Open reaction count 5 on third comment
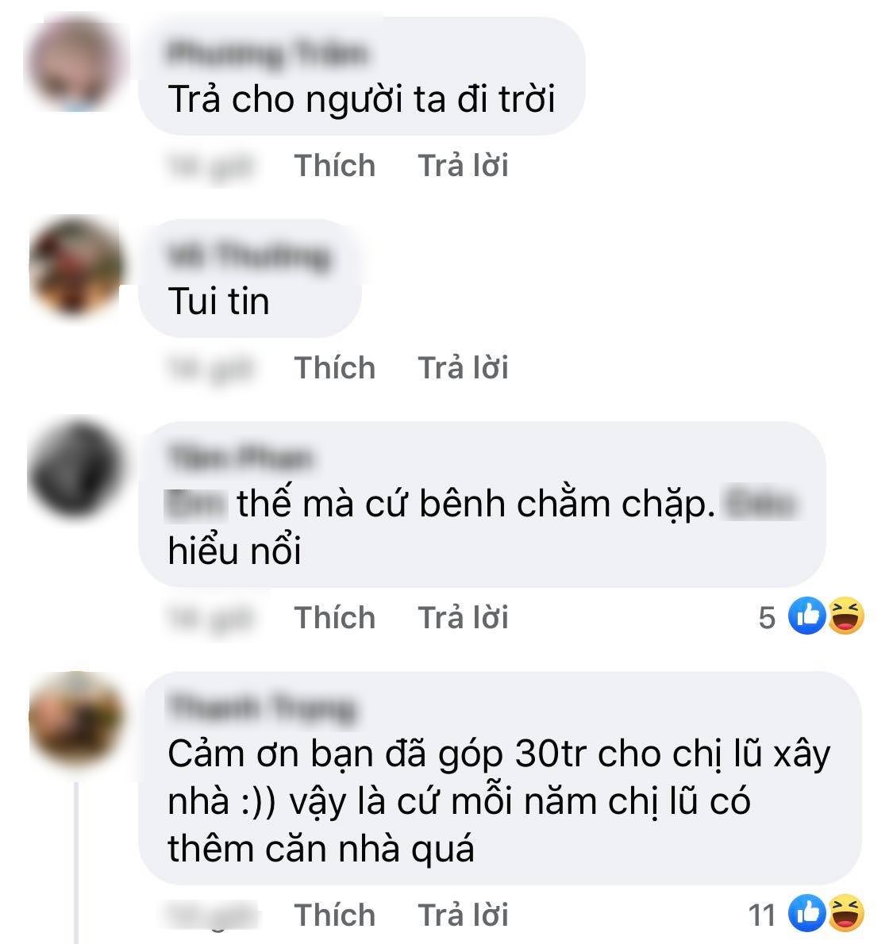 (x=767, y=618)
